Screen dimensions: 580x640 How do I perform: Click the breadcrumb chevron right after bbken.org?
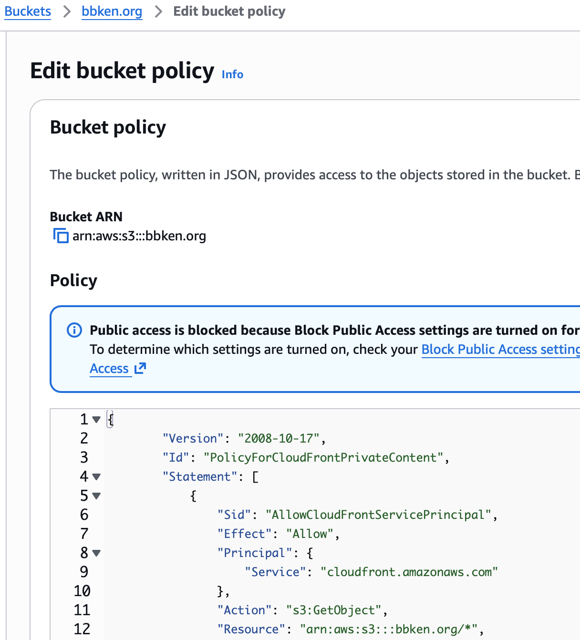tap(158, 11)
